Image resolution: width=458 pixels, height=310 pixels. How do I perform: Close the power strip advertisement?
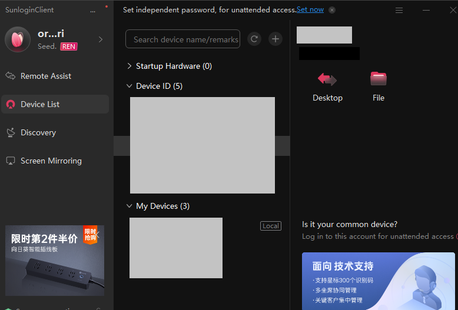pos(98,234)
